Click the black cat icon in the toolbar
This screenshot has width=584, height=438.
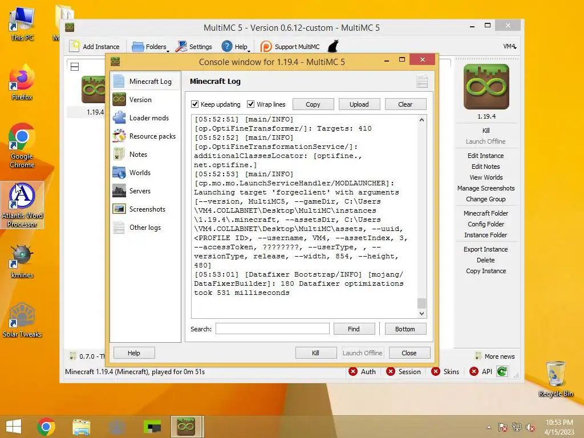pyautogui.click(x=333, y=46)
